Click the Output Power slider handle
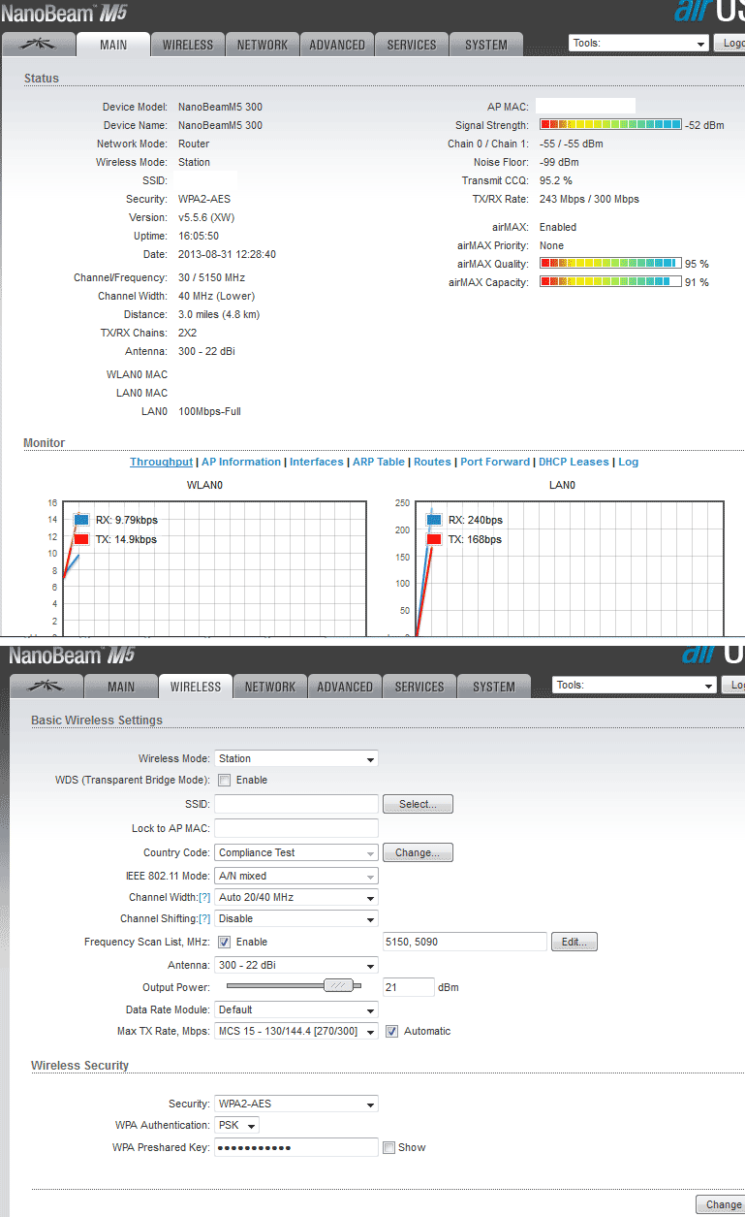 [337, 985]
